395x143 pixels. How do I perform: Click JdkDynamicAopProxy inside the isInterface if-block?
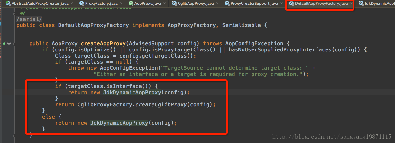132,92
